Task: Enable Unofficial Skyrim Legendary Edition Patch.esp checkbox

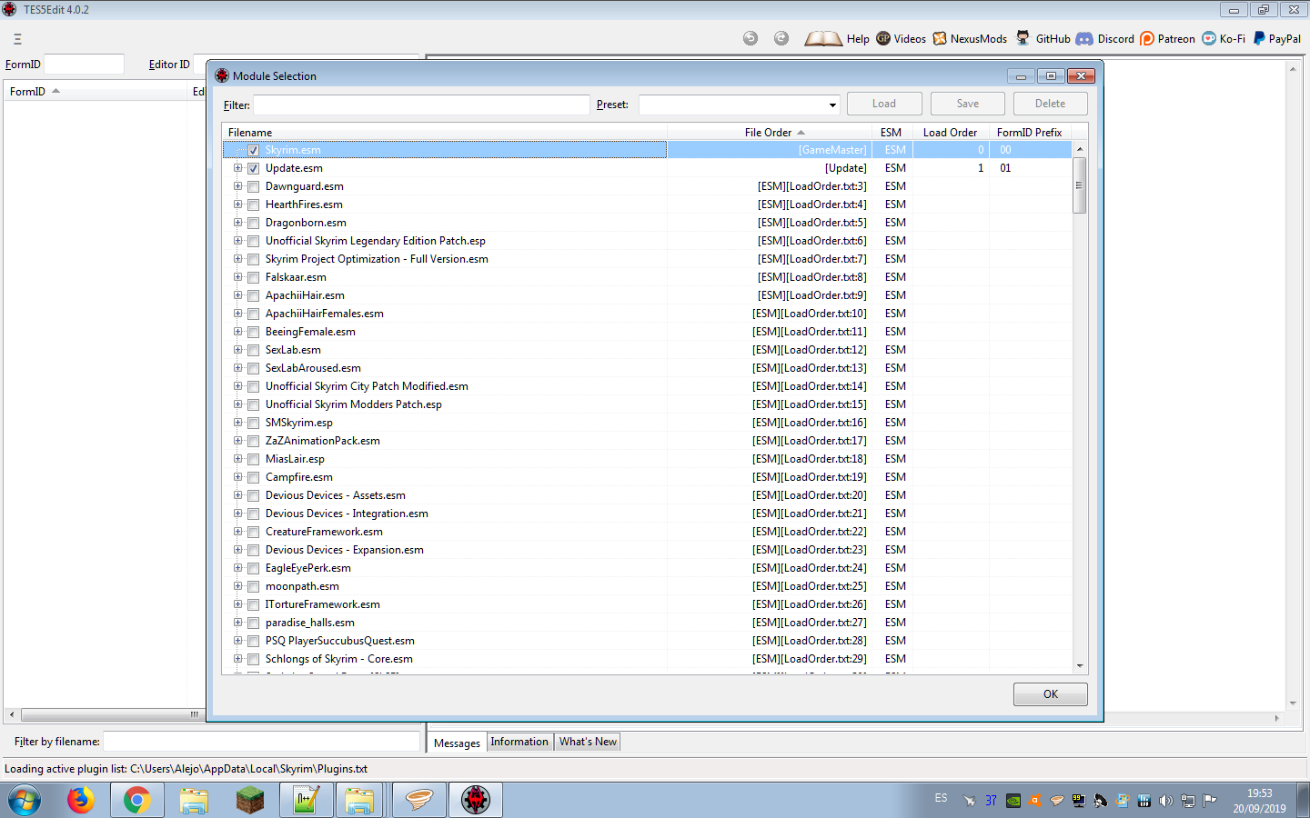Action: [254, 242]
